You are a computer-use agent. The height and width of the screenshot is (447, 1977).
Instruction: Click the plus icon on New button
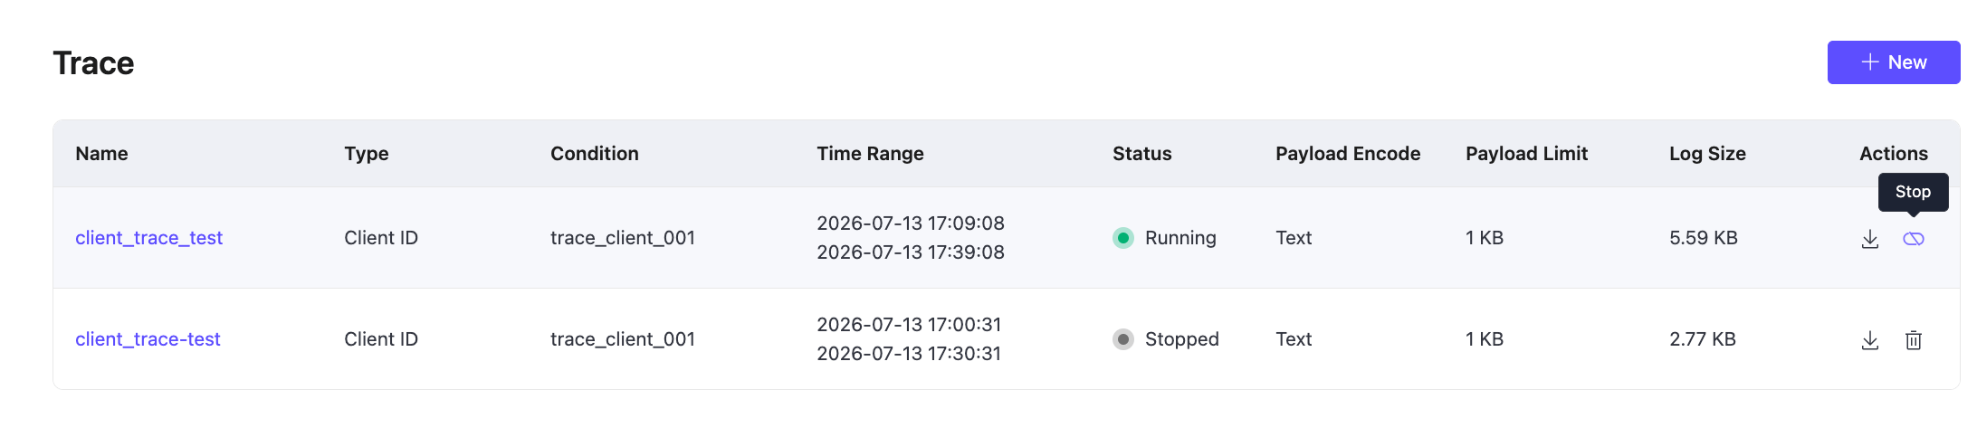pyautogui.click(x=1869, y=62)
